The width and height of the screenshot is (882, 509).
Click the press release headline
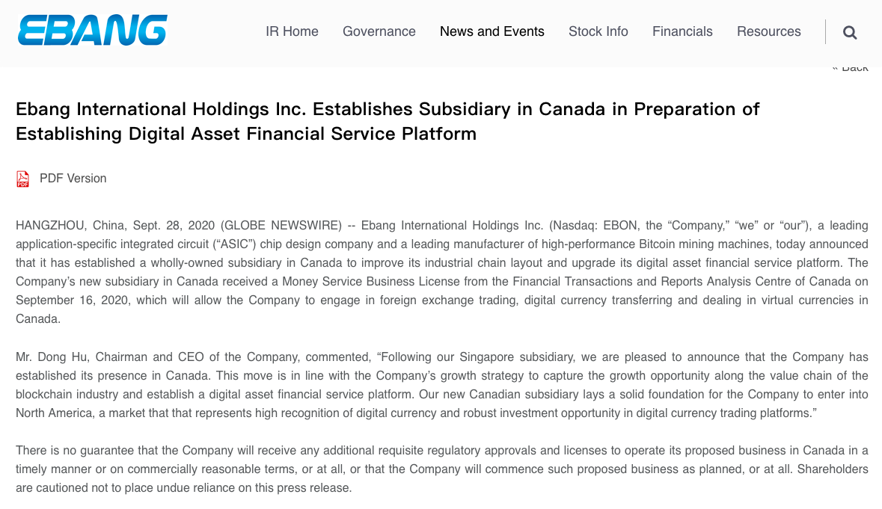click(388, 121)
